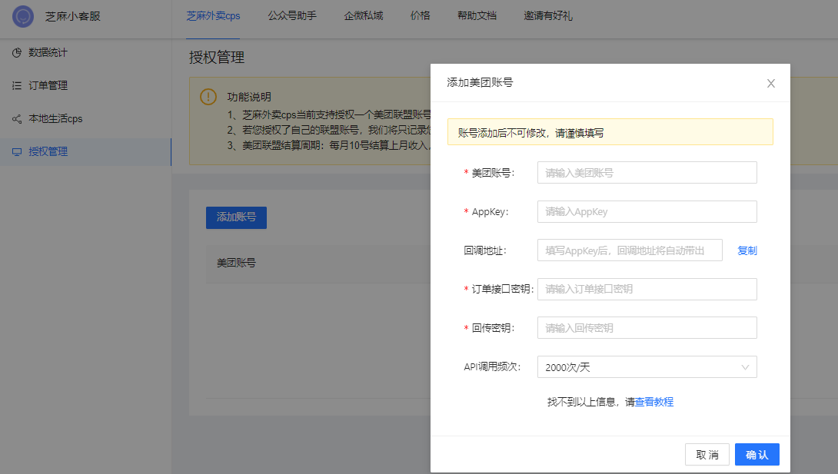Open the 查看教程 tutorial link
This screenshot has height=474, width=838.
(x=654, y=402)
